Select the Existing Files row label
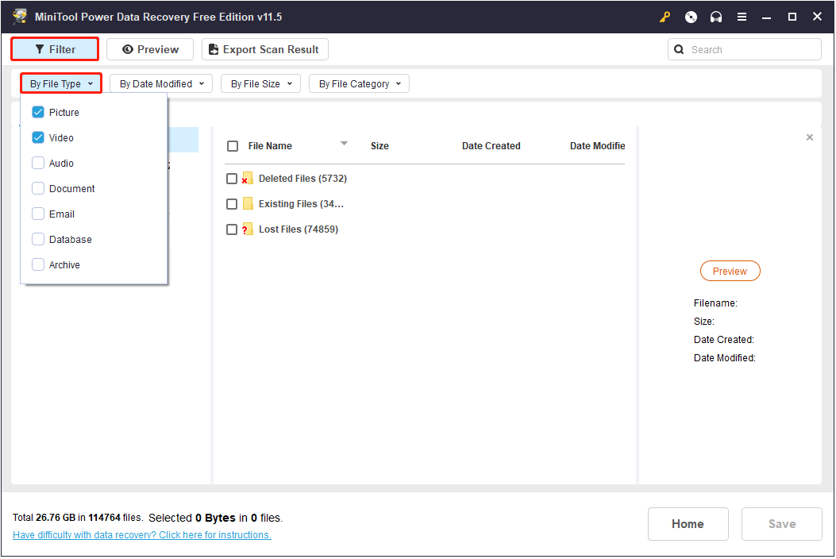 click(x=301, y=204)
